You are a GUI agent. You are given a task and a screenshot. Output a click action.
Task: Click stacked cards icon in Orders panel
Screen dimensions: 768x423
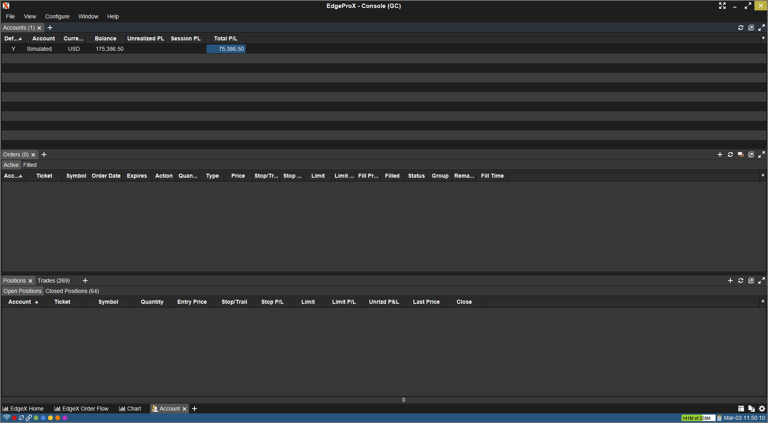click(x=741, y=154)
